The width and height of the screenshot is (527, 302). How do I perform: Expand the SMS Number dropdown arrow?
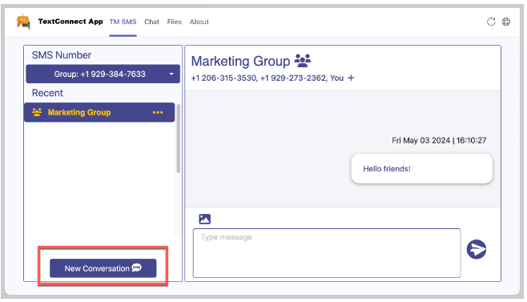coord(171,74)
